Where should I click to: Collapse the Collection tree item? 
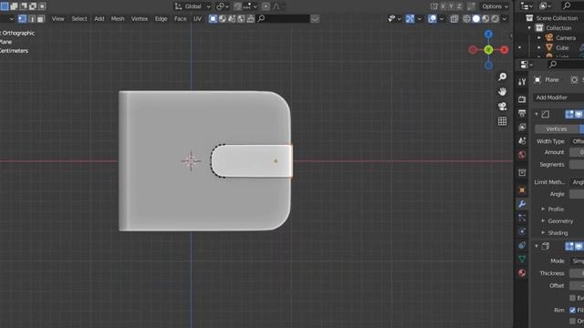pyautogui.click(x=529, y=28)
